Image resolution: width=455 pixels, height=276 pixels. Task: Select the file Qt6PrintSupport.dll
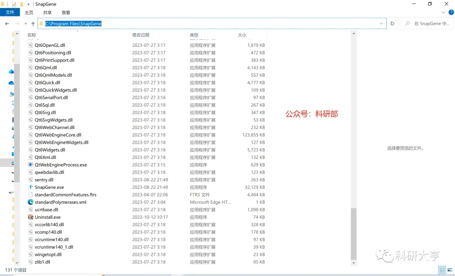pos(54,60)
